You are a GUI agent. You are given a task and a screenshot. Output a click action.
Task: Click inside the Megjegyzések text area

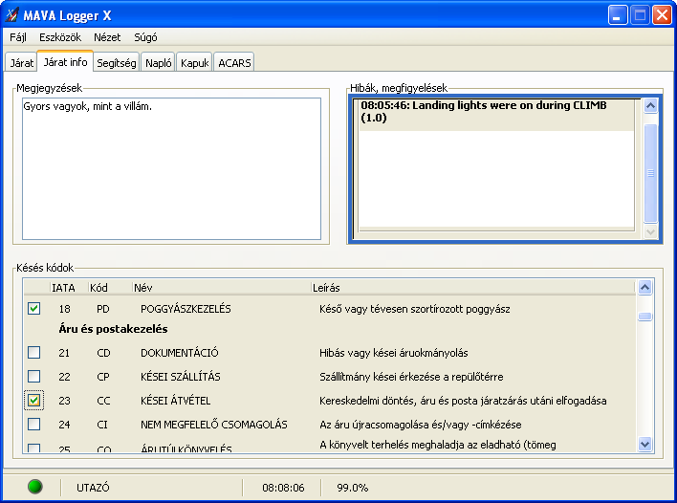(171, 168)
